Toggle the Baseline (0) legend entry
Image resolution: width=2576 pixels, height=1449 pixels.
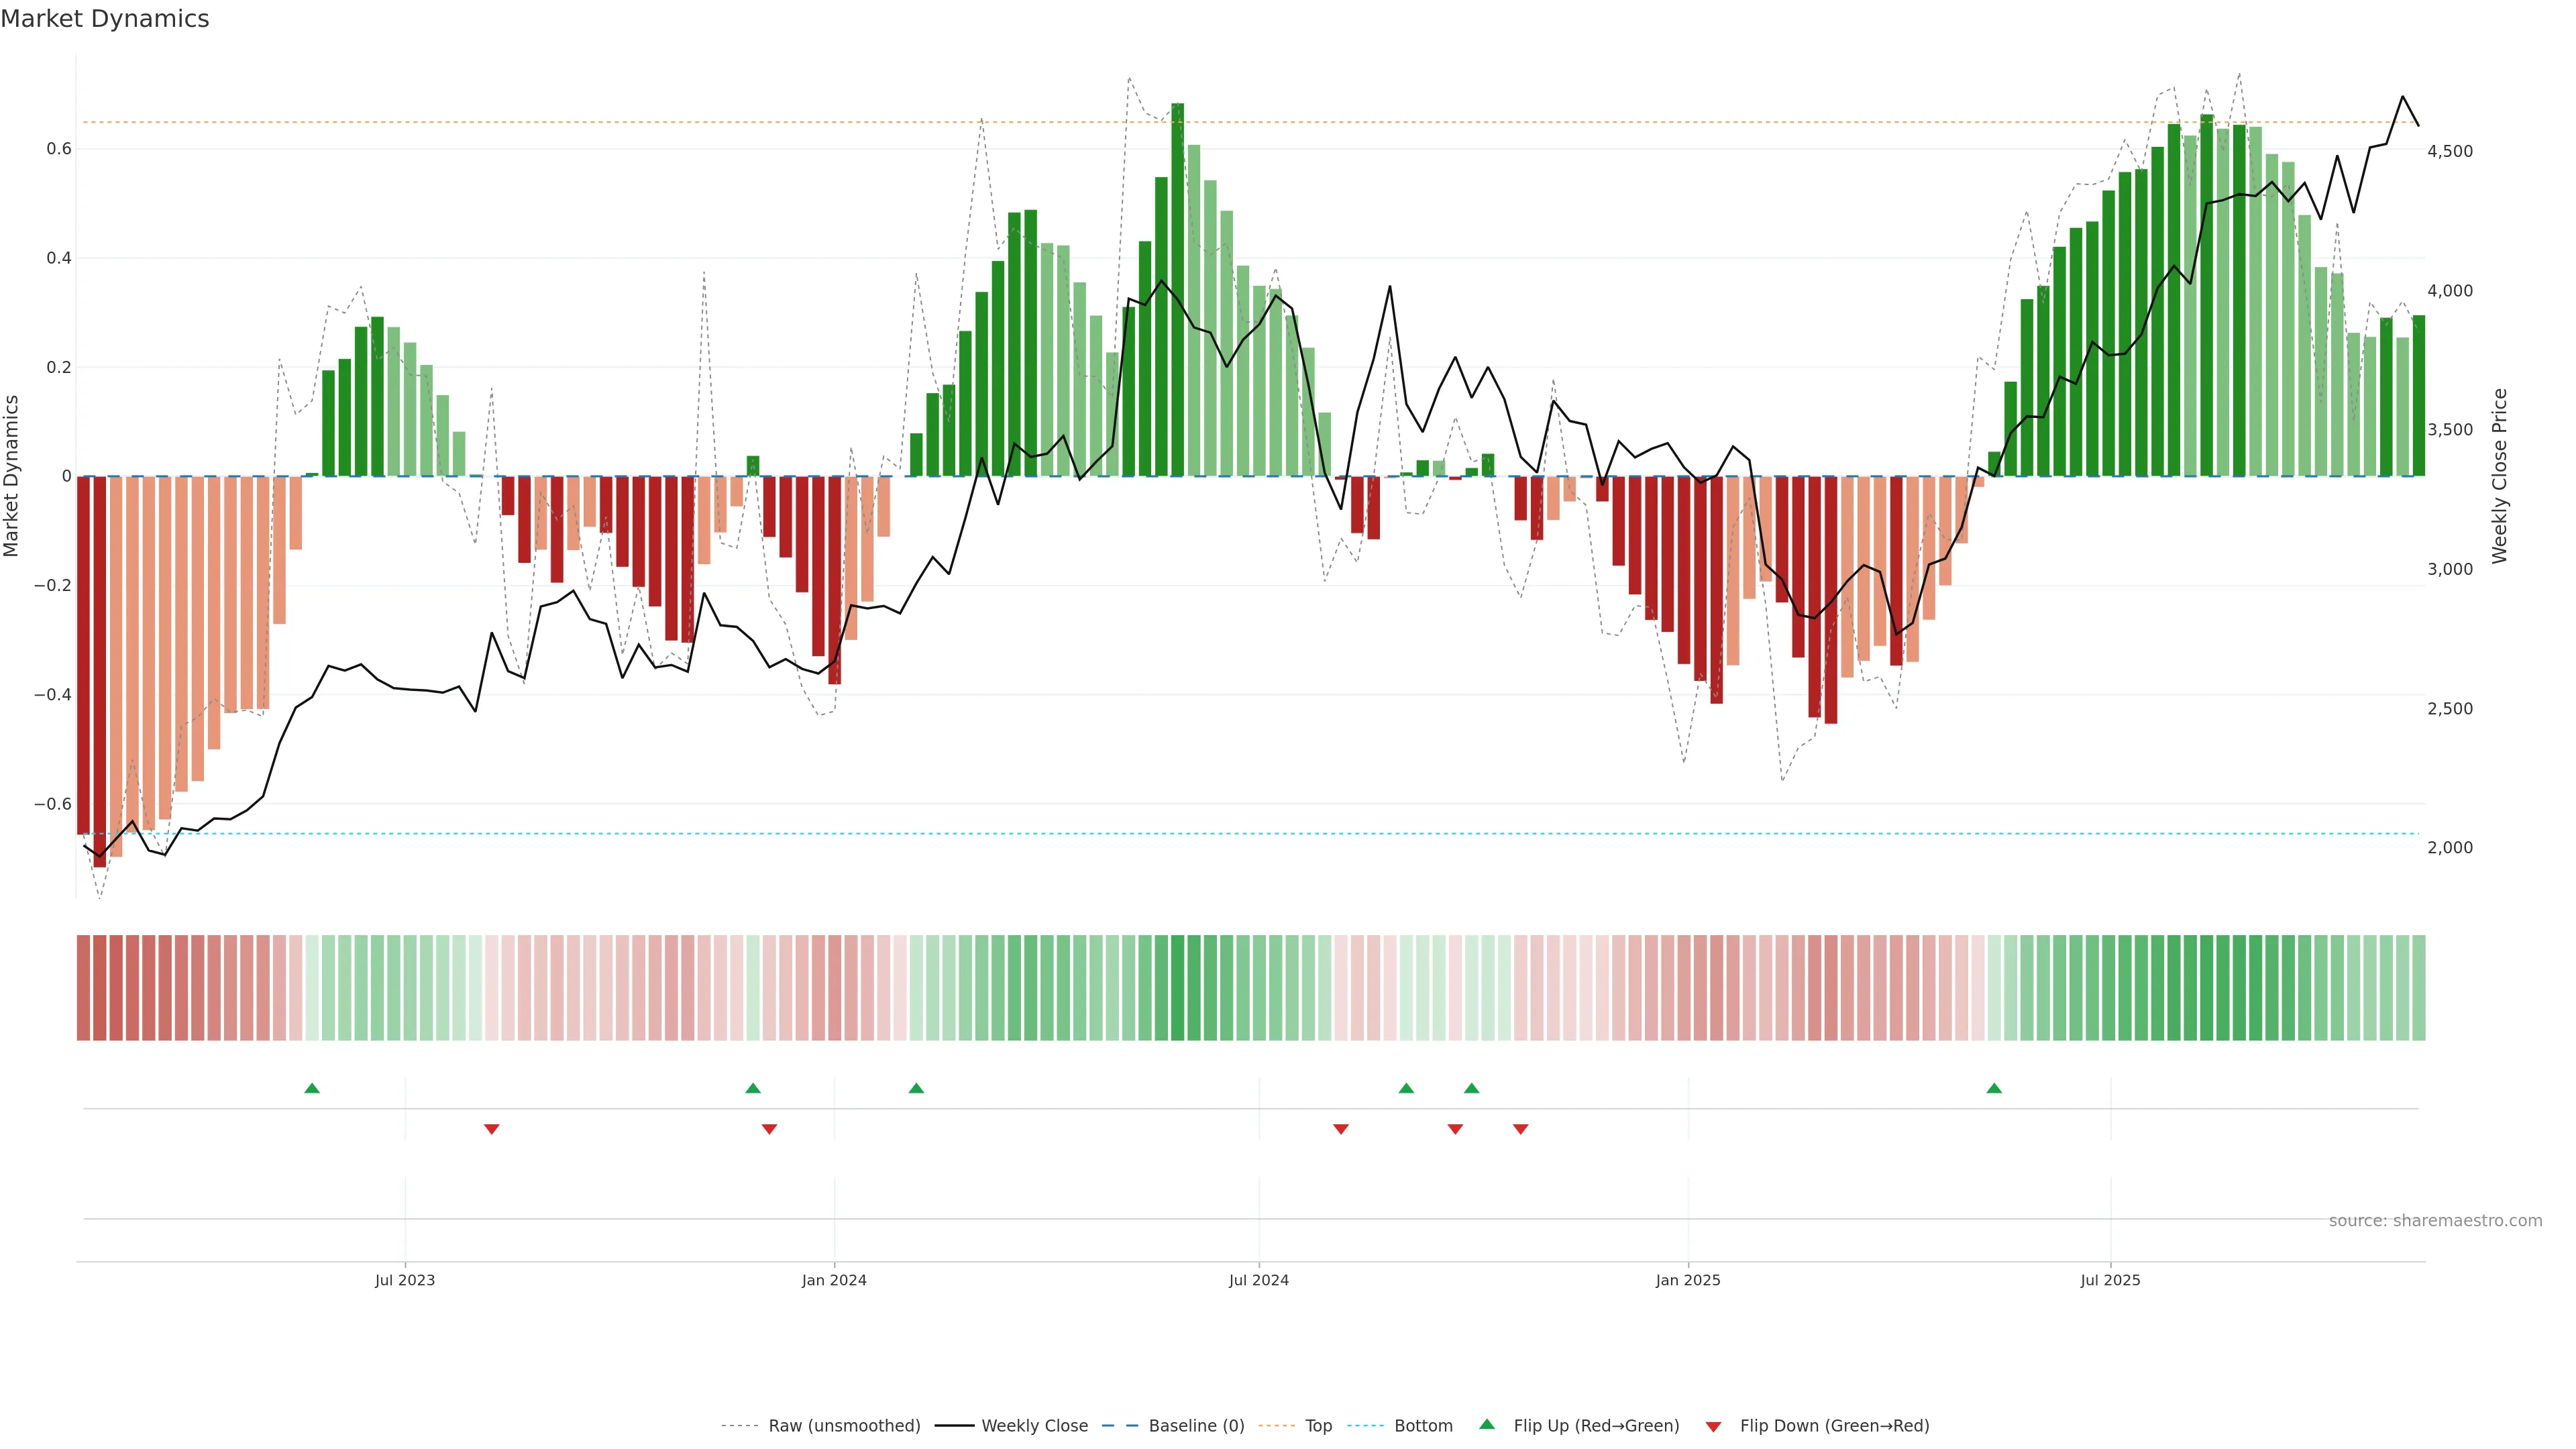1196,1426
